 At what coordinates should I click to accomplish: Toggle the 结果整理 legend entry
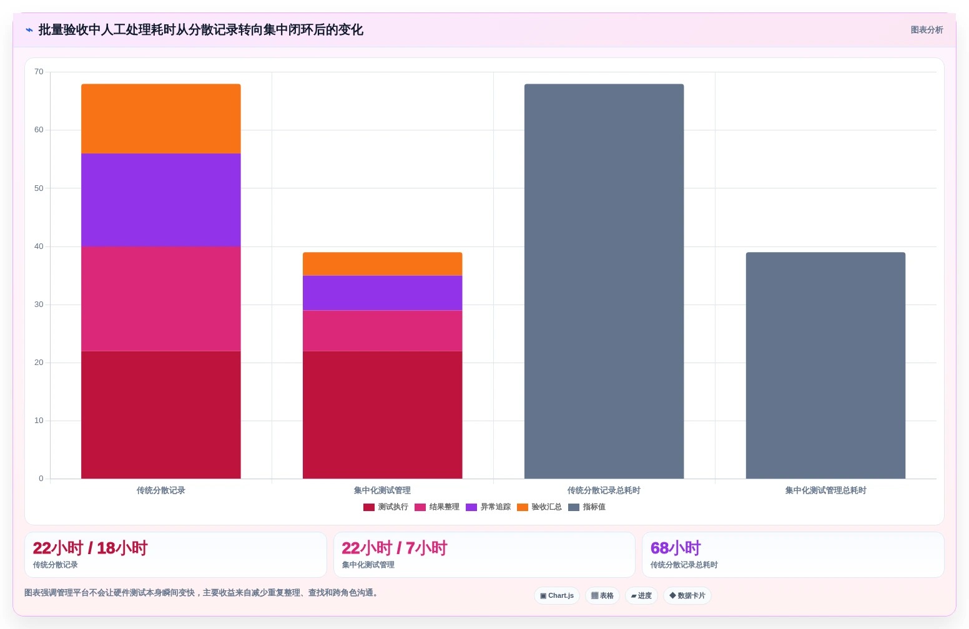click(437, 507)
